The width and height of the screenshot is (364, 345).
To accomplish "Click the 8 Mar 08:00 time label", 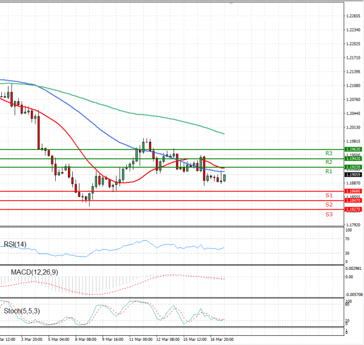I will tap(86, 340).
